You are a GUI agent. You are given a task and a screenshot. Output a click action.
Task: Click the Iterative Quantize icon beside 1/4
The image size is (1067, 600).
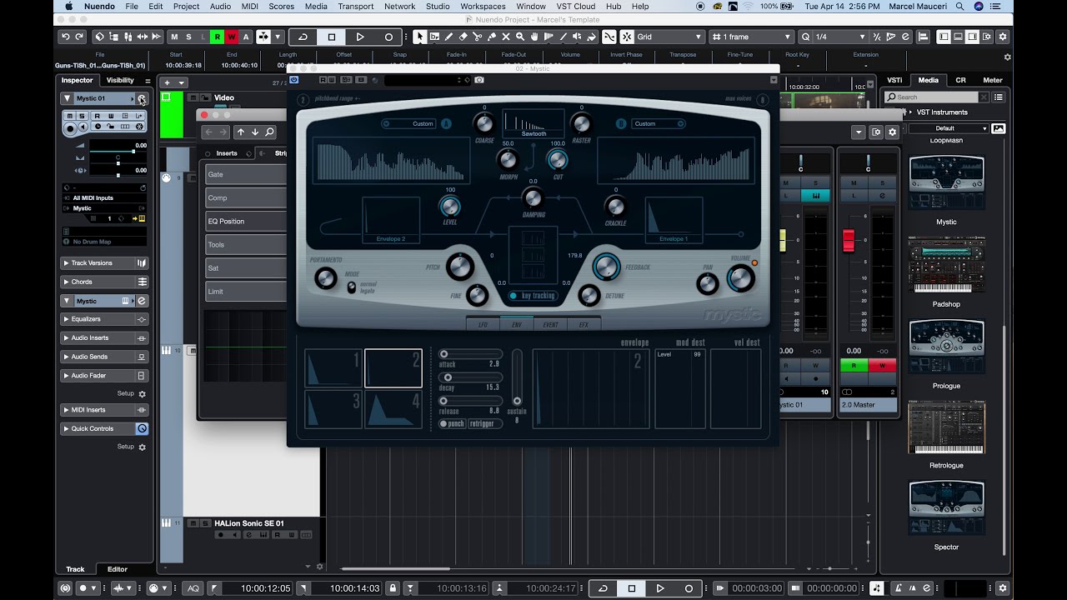pos(876,37)
